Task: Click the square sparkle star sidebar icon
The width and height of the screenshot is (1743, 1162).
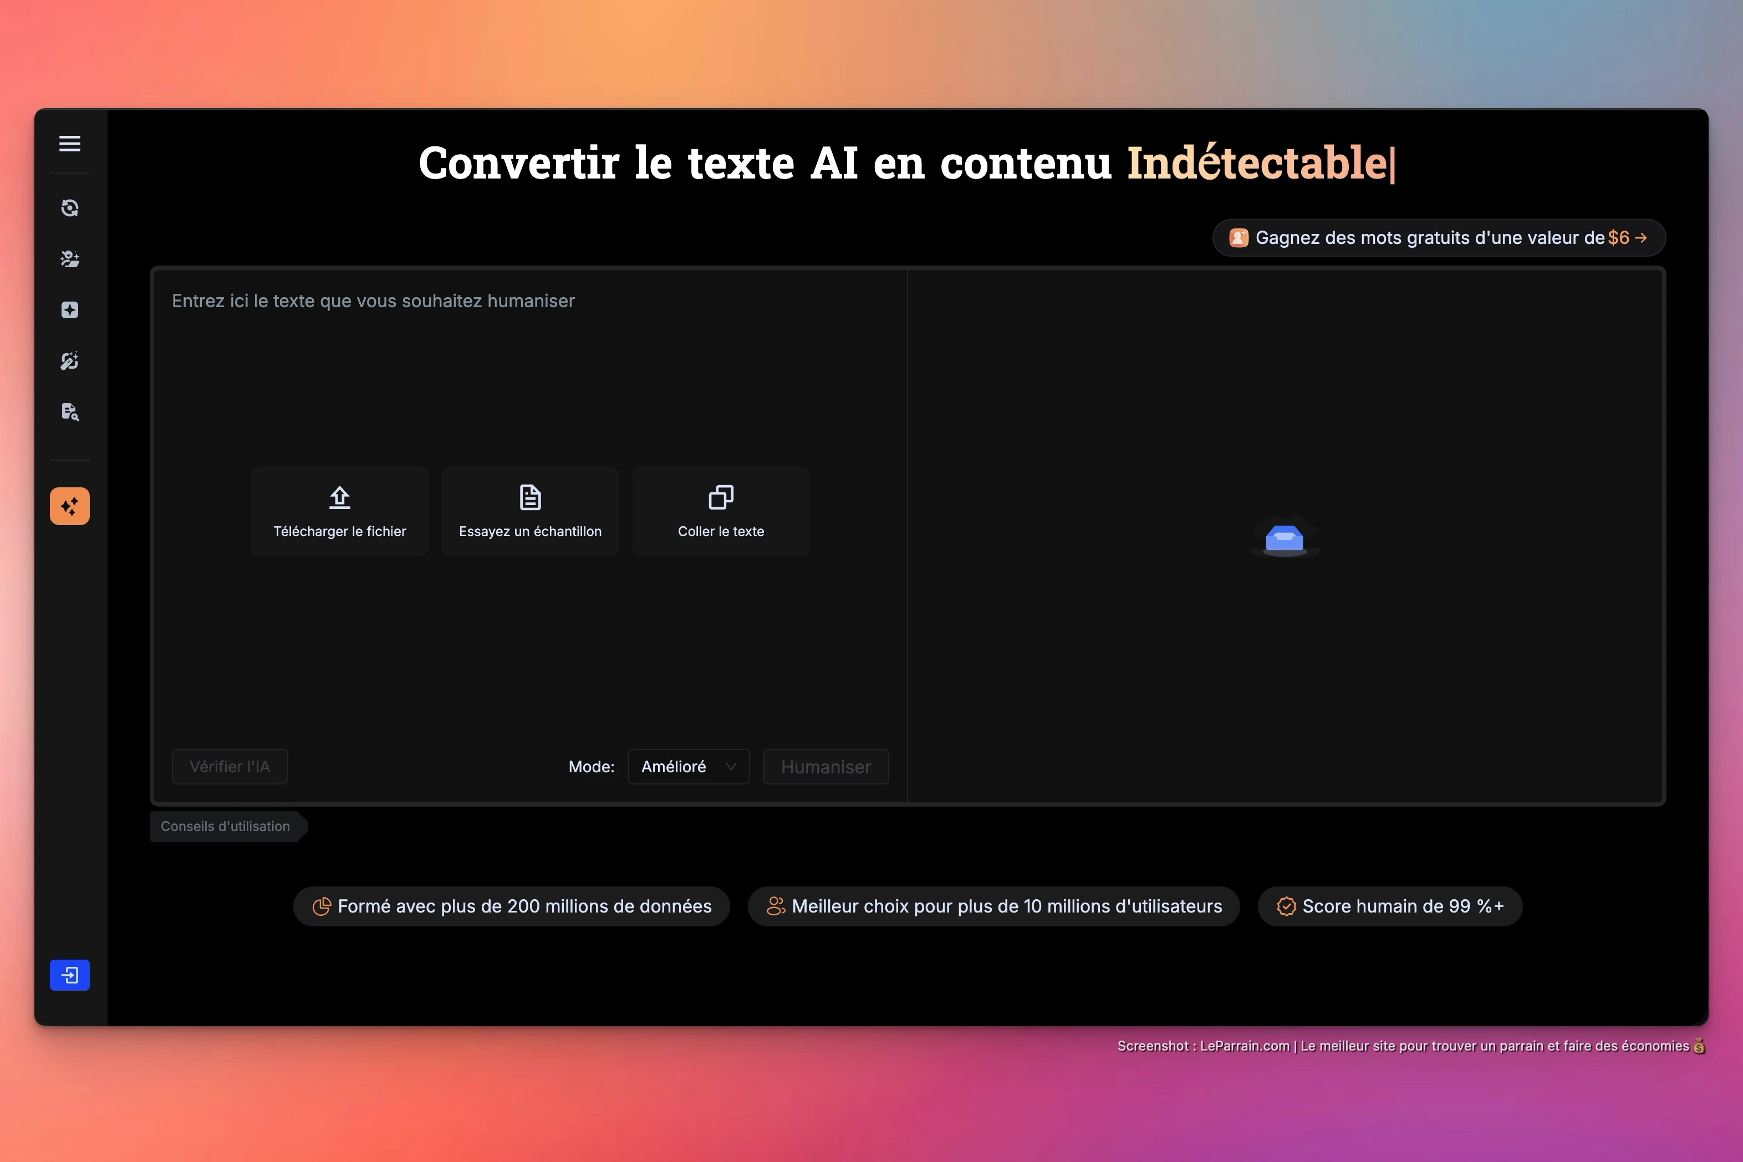Action: [70, 310]
